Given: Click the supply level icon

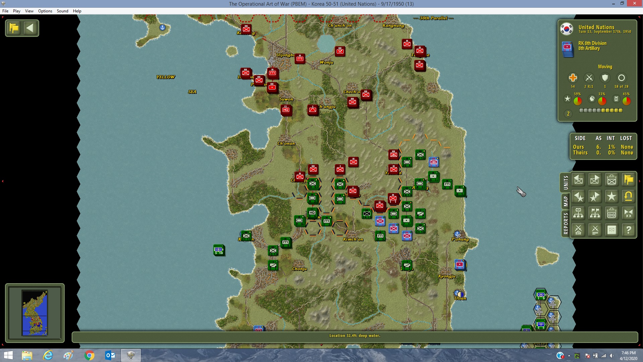Looking at the screenshot, I should click(616, 99).
